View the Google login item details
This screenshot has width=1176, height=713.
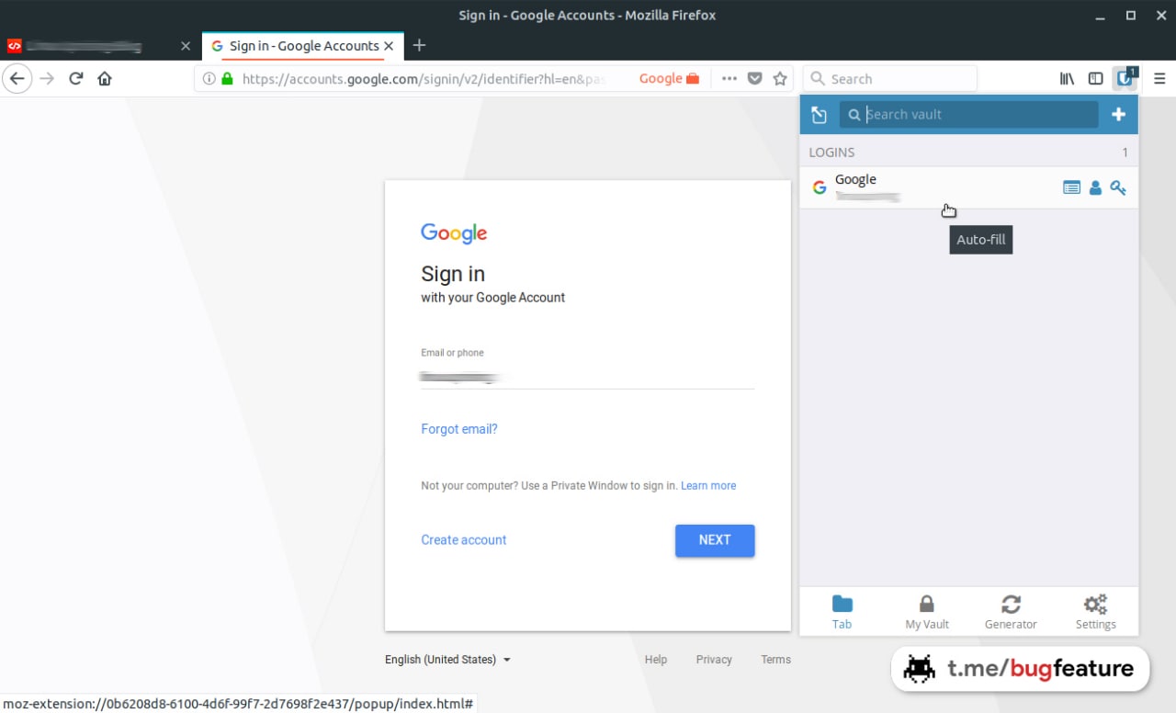point(1071,187)
